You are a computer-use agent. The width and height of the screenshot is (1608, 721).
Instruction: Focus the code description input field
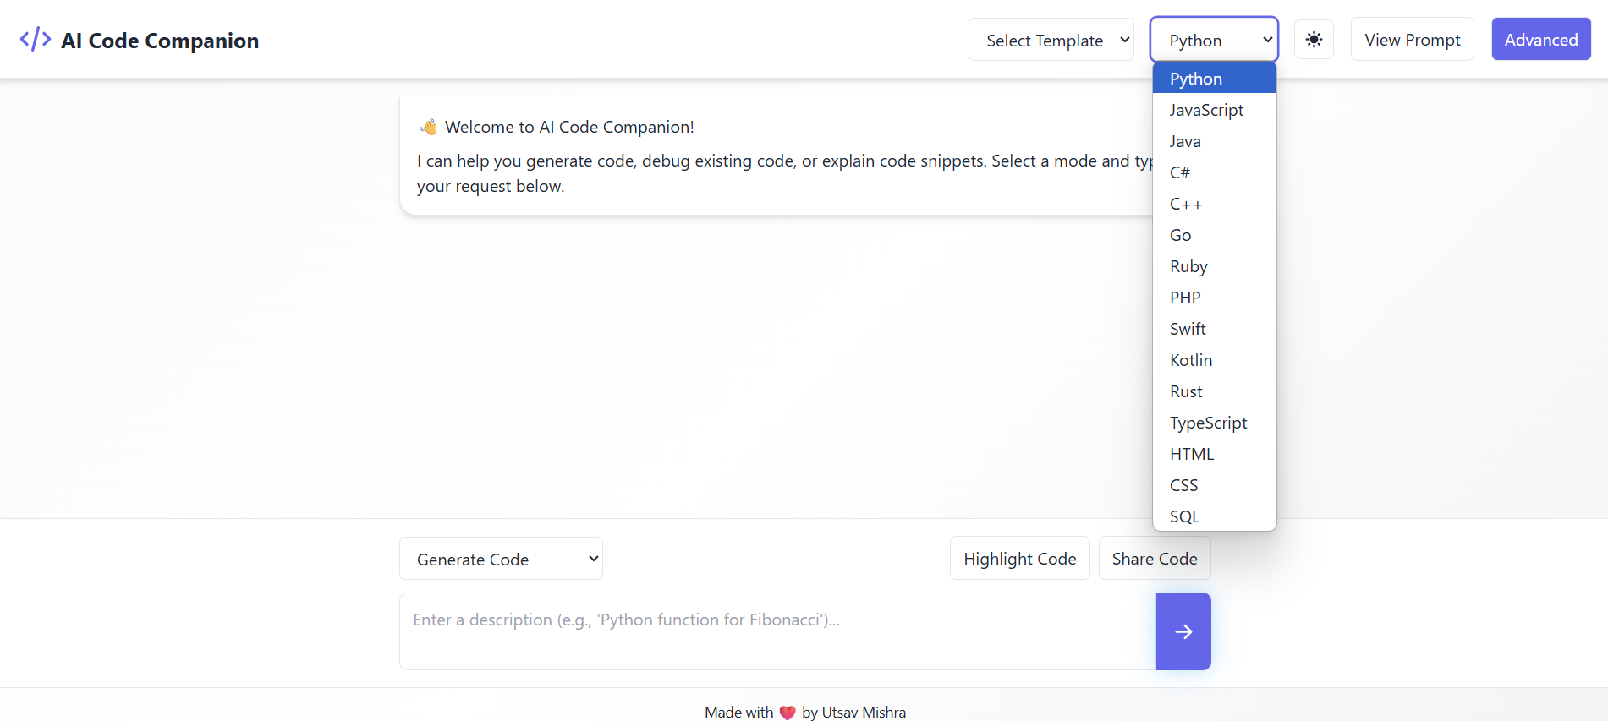point(777,631)
